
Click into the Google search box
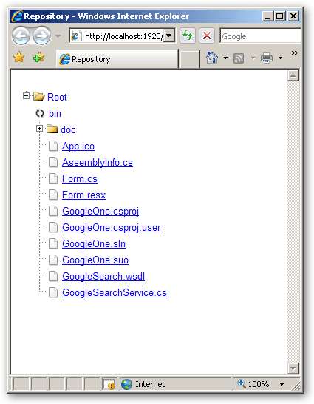tap(260, 36)
